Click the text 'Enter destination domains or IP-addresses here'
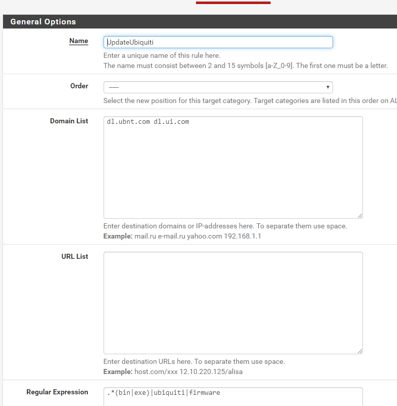This screenshot has width=397, height=406. point(179,226)
